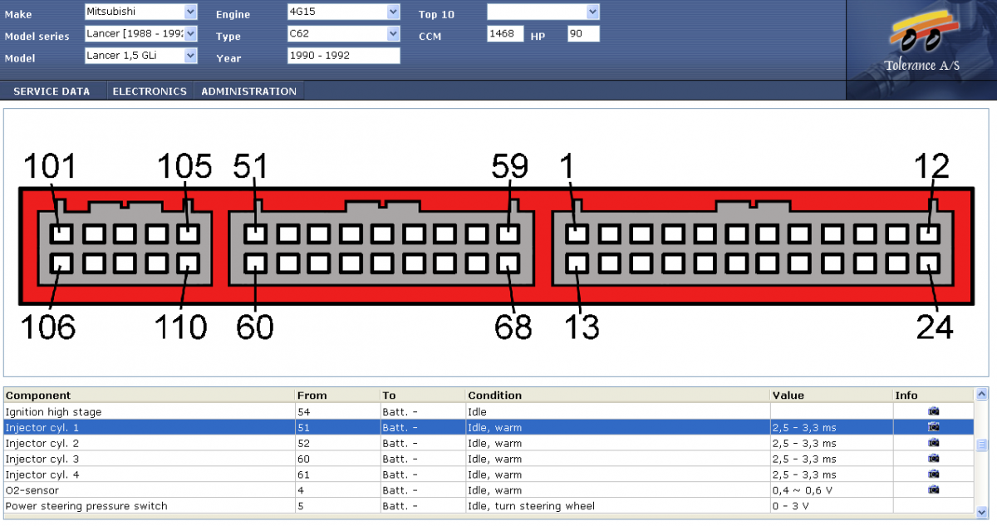The width and height of the screenshot is (997, 526).
Task: Select the Power steering pressure switch row
Action: [489, 506]
